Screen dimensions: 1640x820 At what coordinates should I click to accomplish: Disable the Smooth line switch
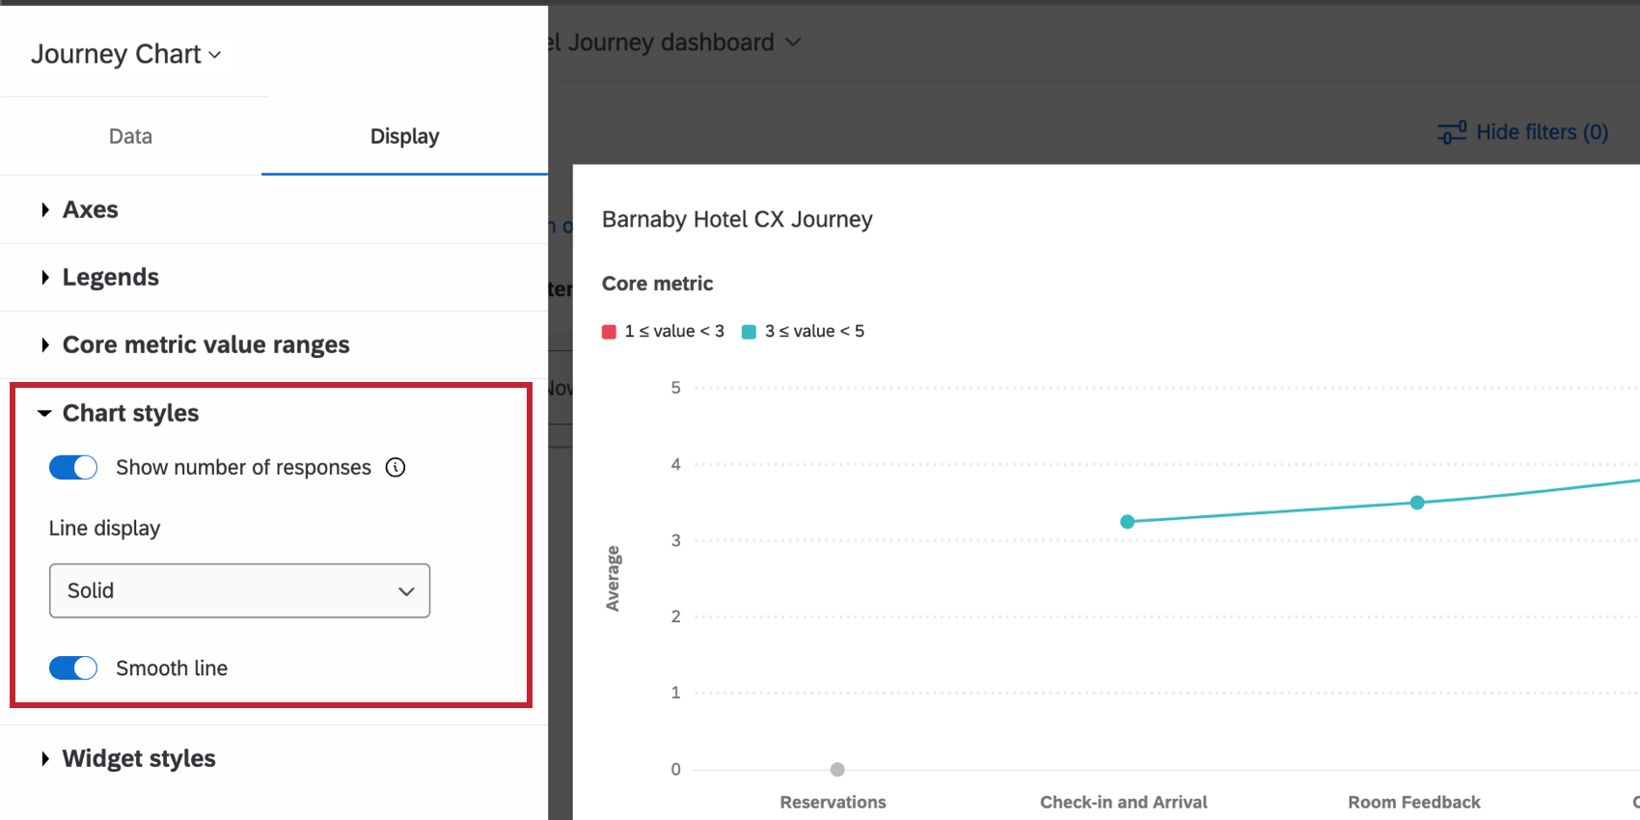tap(73, 669)
